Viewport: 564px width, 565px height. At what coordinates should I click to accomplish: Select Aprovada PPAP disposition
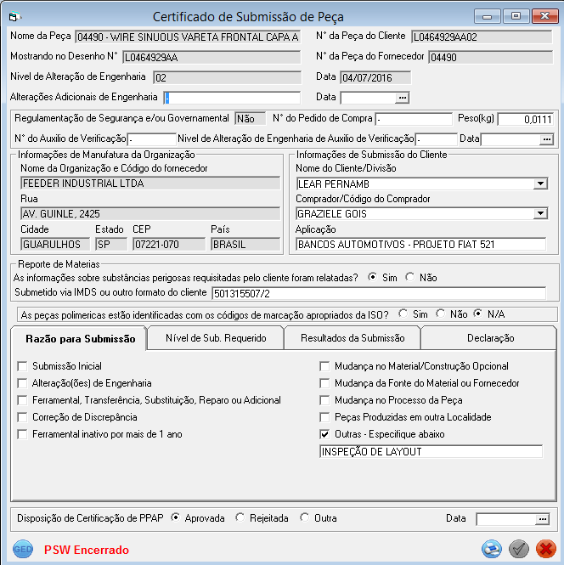tap(175, 517)
